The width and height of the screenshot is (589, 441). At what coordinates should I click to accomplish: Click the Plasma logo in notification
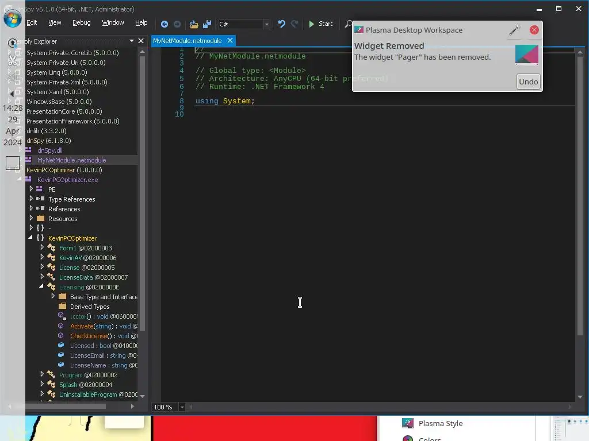(527, 55)
